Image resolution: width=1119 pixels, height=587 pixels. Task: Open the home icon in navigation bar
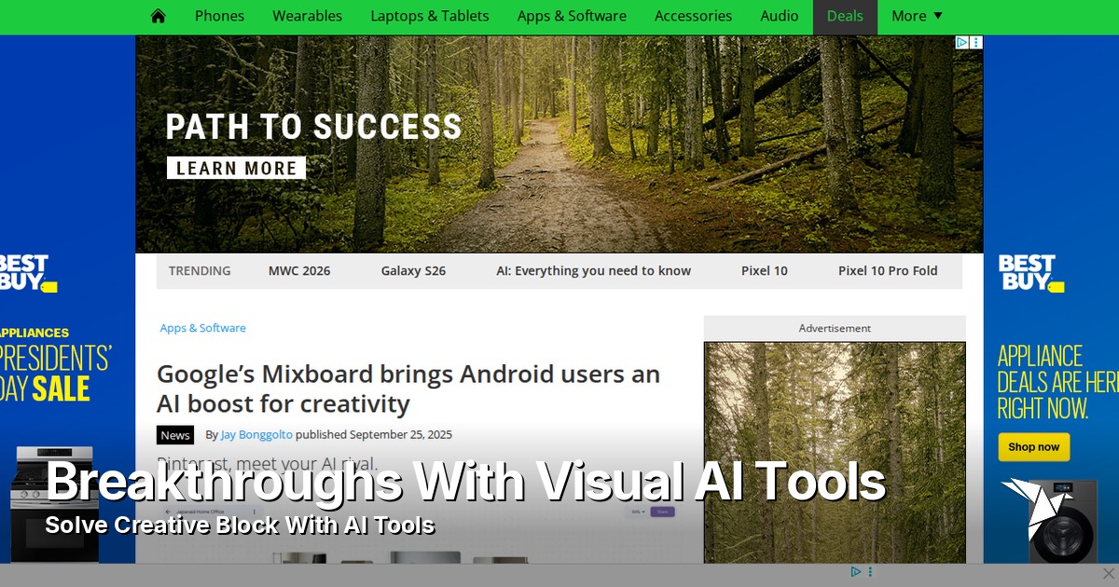(x=159, y=16)
